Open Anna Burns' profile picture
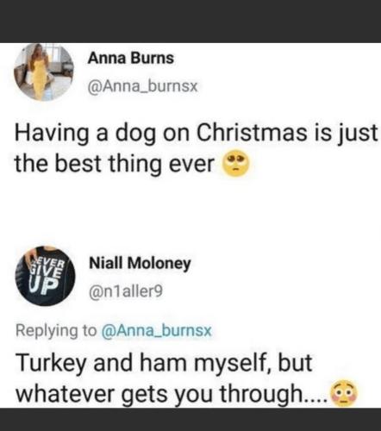381x431 pixels. [44, 72]
